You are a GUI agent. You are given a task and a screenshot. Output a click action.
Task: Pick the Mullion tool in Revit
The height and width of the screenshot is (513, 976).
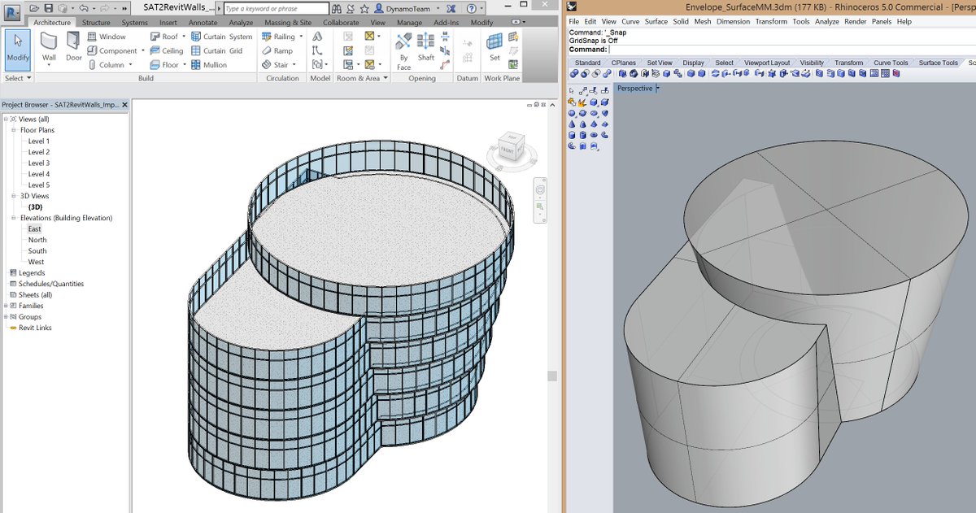[x=210, y=65]
